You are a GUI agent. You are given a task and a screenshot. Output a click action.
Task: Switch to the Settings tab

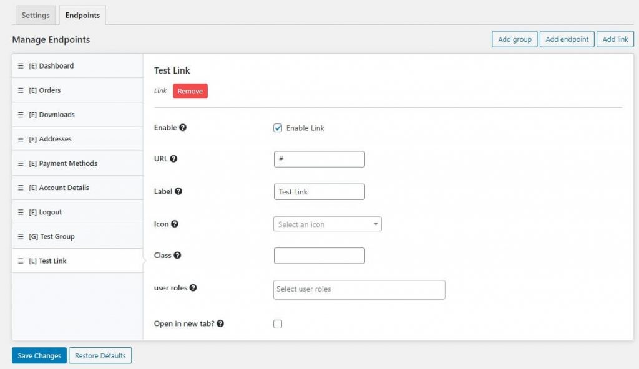click(x=36, y=16)
